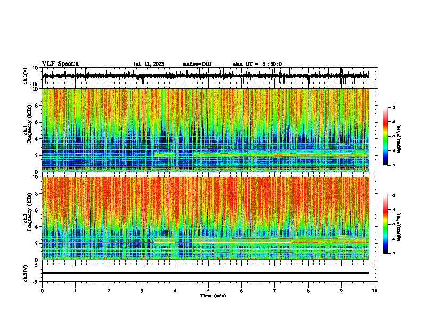
Task: Click the 4 kHz tick on ch.1 frequency axis
Action: pos(37,139)
